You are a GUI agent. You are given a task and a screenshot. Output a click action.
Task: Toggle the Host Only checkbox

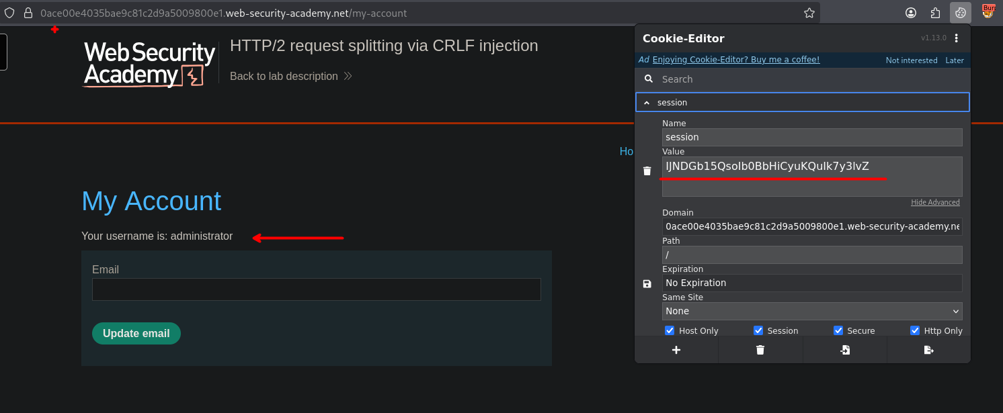(x=670, y=330)
